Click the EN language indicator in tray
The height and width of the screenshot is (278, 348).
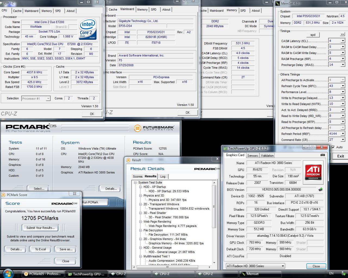click(331, 273)
